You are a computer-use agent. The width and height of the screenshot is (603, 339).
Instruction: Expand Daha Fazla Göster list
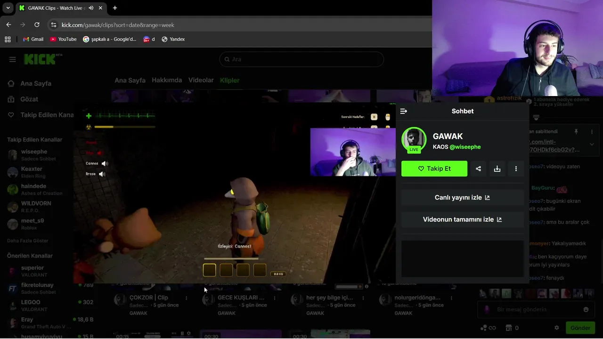click(28, 241)
